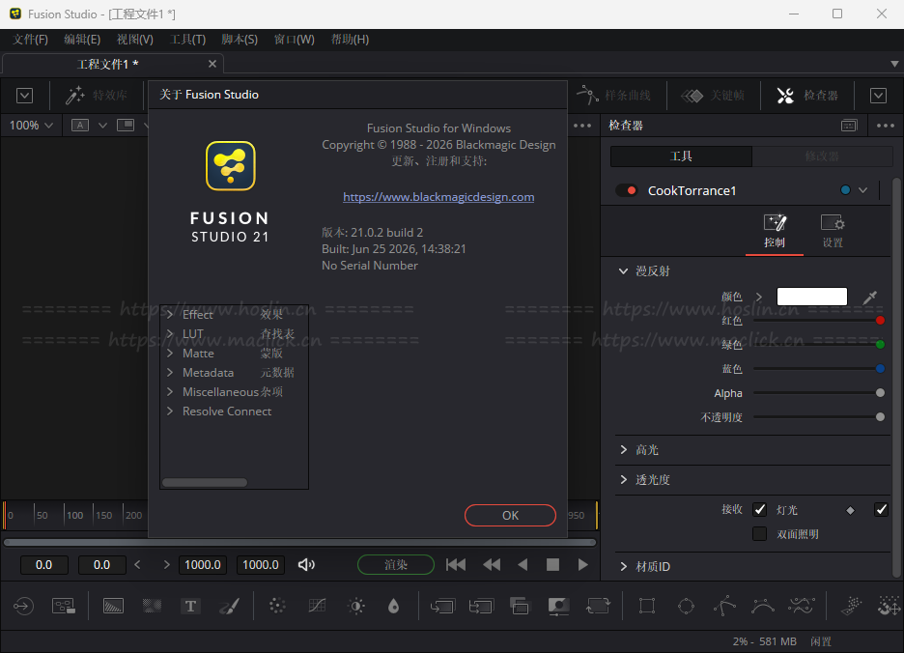Expand the LUT category

click(x=170, y=333)
